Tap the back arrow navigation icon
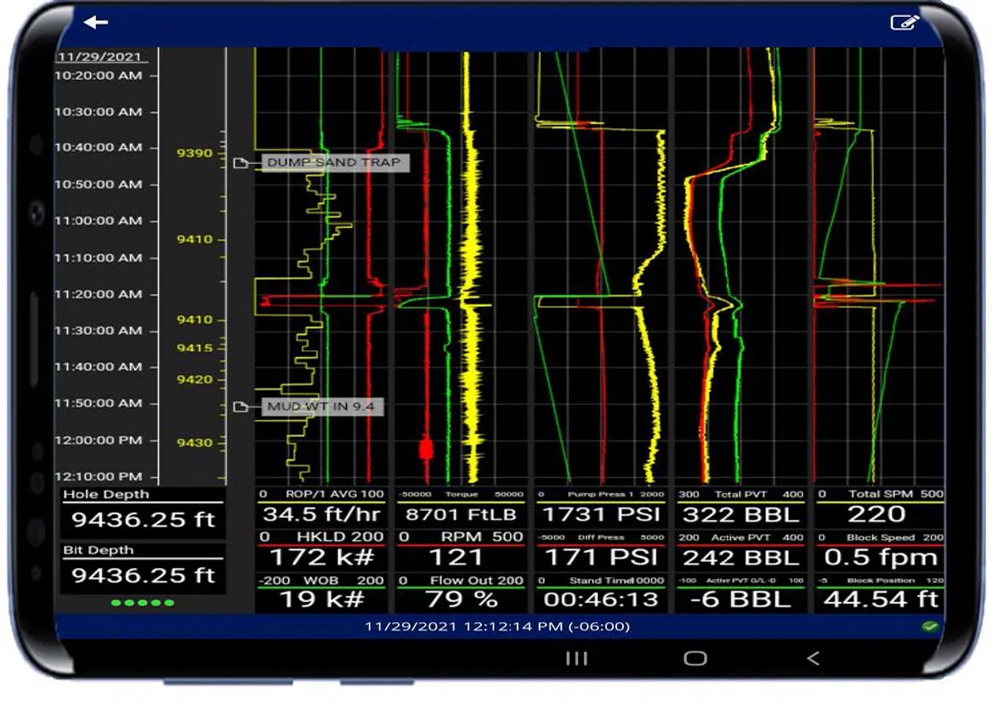The height and width of the screenshot is (704, 992). (96, 23)
